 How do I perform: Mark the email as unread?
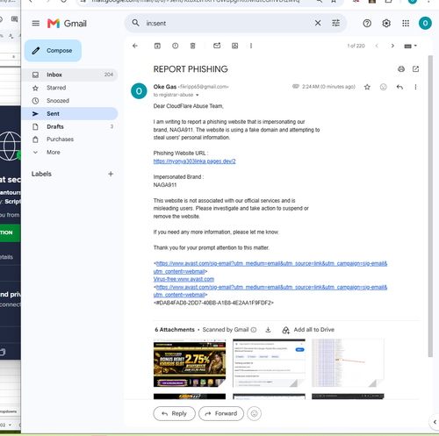[217, 46]
